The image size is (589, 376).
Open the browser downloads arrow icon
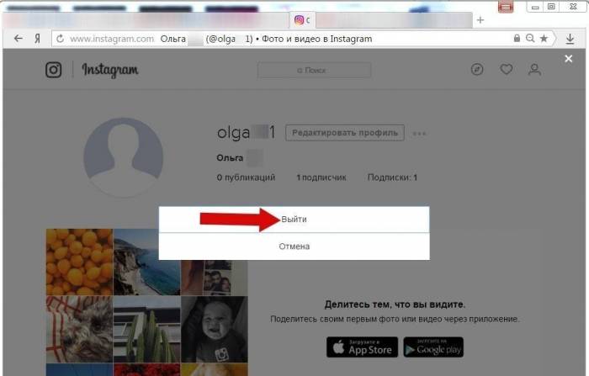tap(570, 39)
